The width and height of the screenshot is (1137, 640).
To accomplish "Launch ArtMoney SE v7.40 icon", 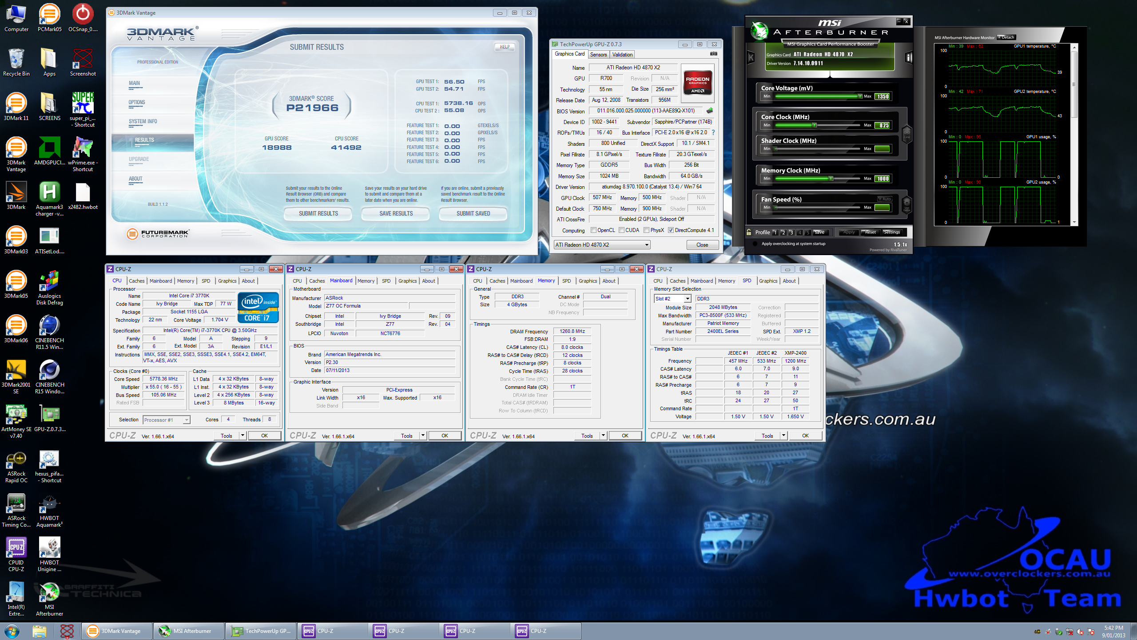I will 16,420.
